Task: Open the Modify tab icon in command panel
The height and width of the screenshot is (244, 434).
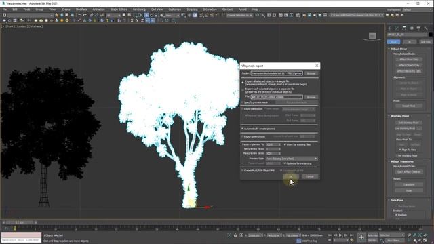Action: (397, 28)
